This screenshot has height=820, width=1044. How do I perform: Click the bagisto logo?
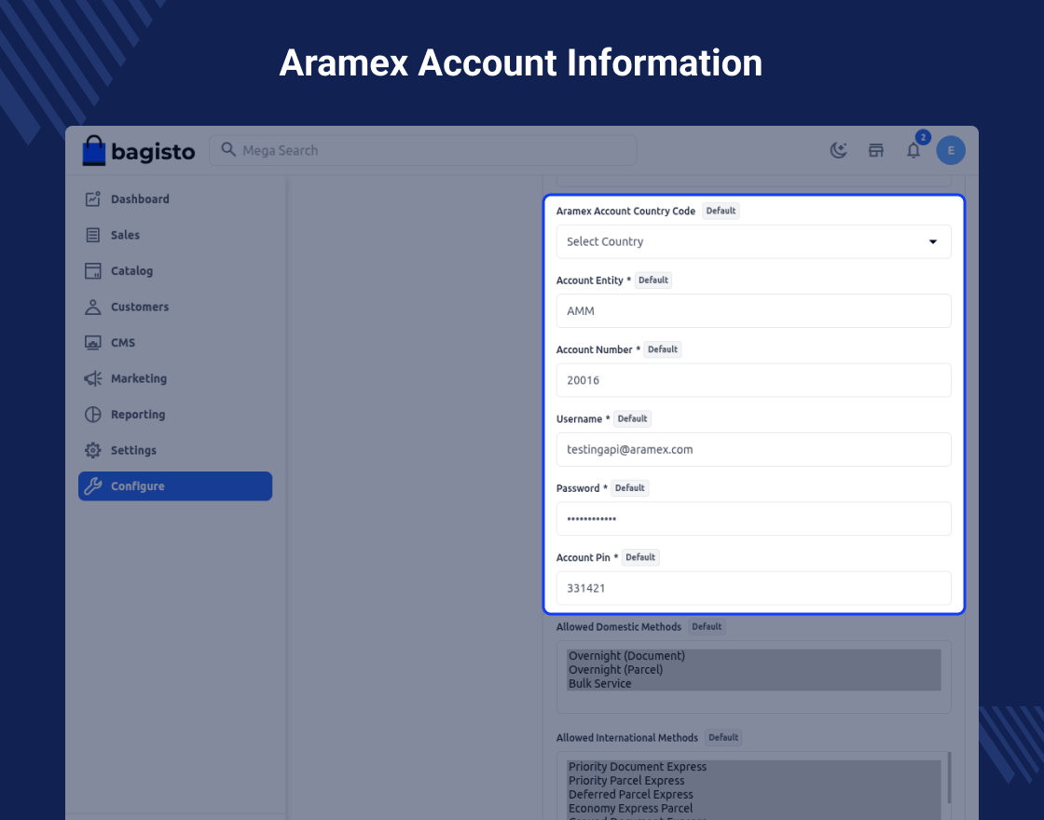click(139, 150)
